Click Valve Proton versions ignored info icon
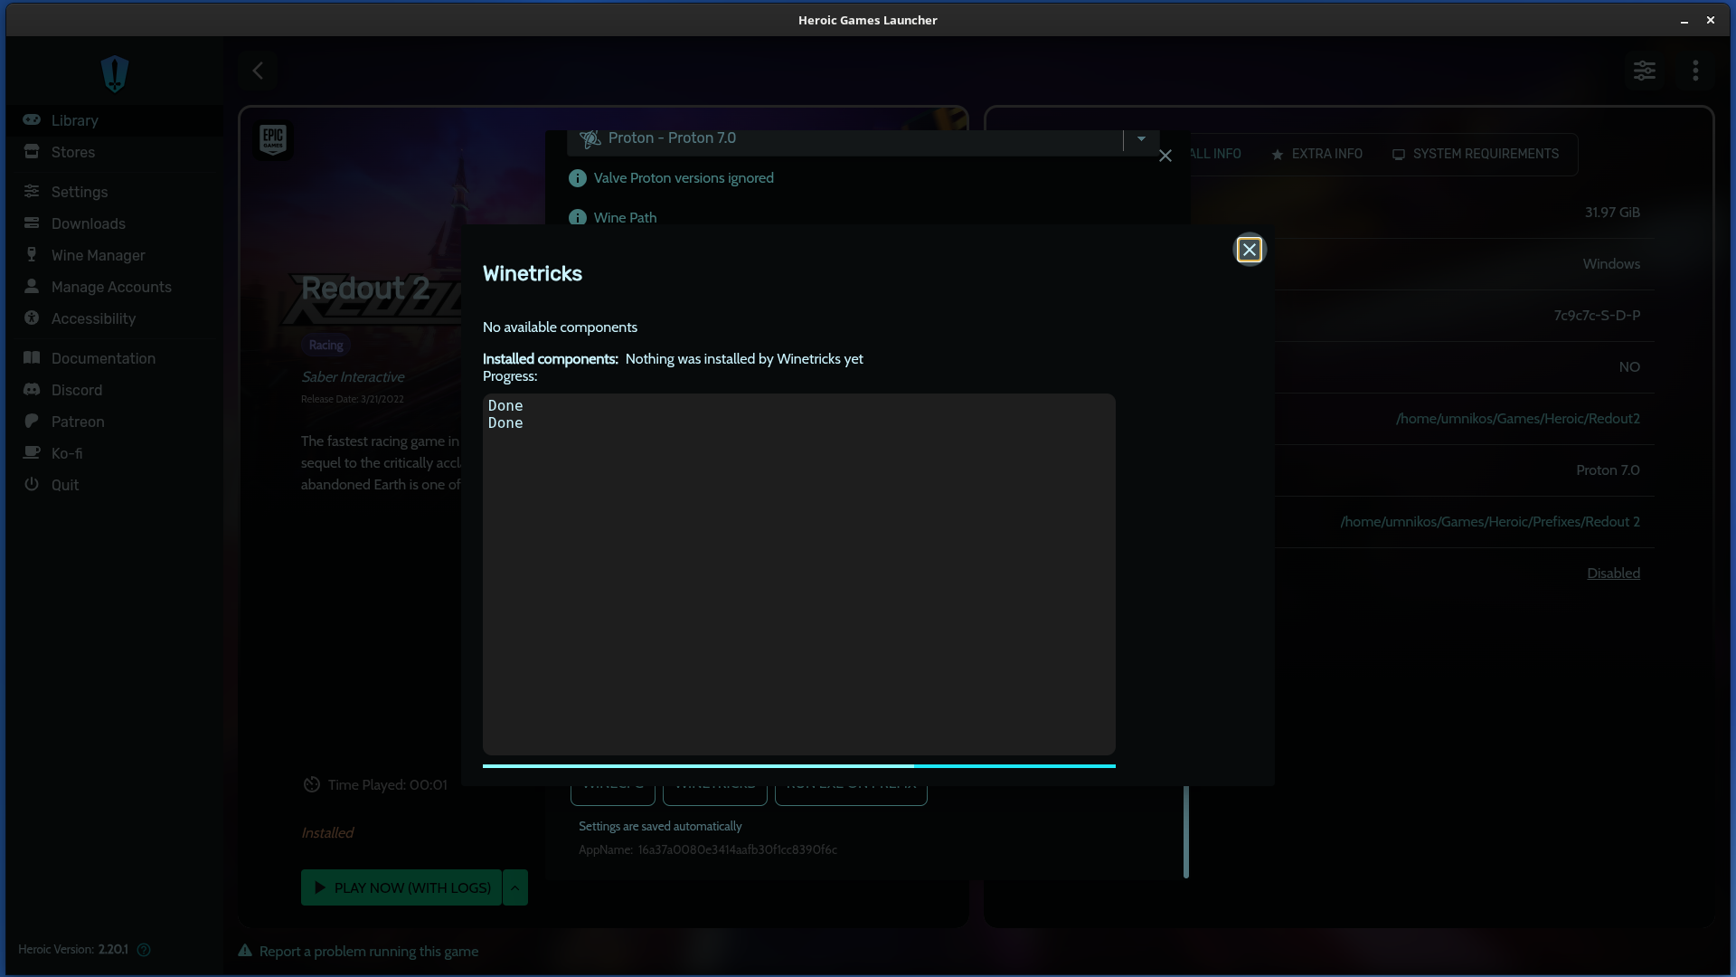The width and height of the screenshot is (1736, 977). [577, 178]
